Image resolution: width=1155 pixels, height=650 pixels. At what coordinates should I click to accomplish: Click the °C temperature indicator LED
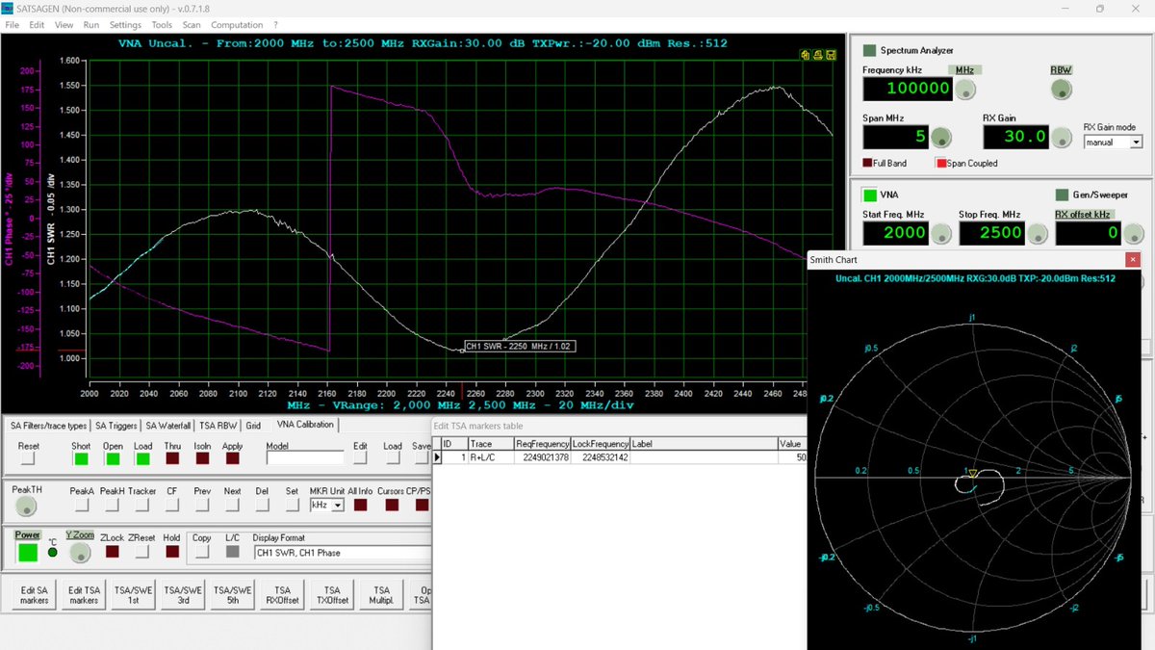coord(52,553)
